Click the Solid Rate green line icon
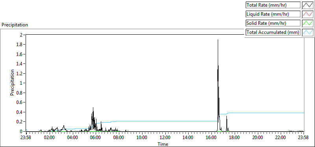315x147 pixels. pyautogui.click(x=308, y=23)
